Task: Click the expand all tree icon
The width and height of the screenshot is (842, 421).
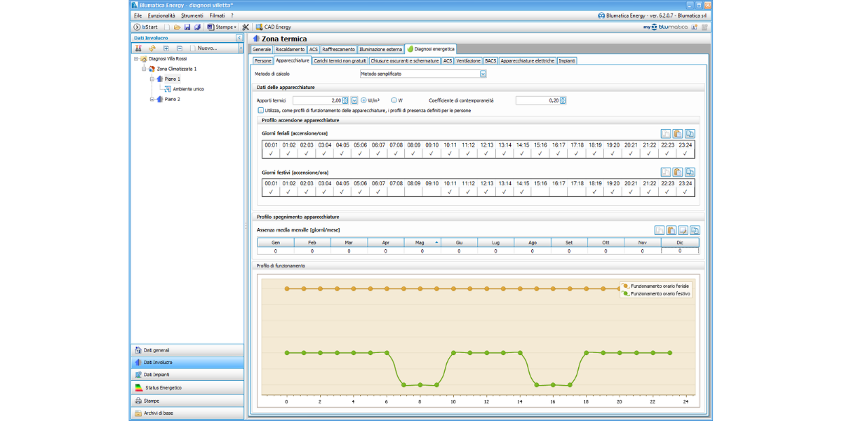Action: (x=166, y=48)
